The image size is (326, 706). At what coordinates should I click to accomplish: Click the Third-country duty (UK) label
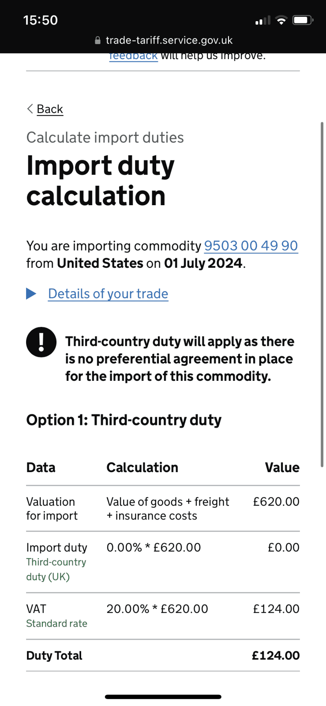coord(56,569)
